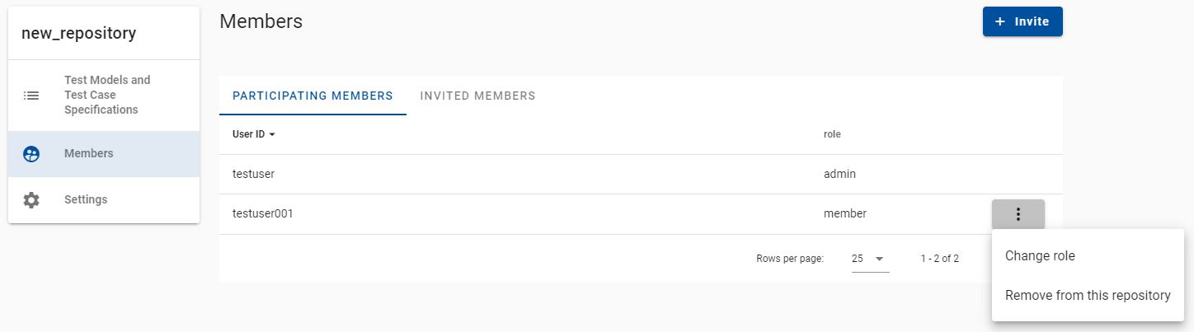The height and width of the screenshot is (332, 1194).
Task: Click the 25 rows-per-page value
Action: 858,259
